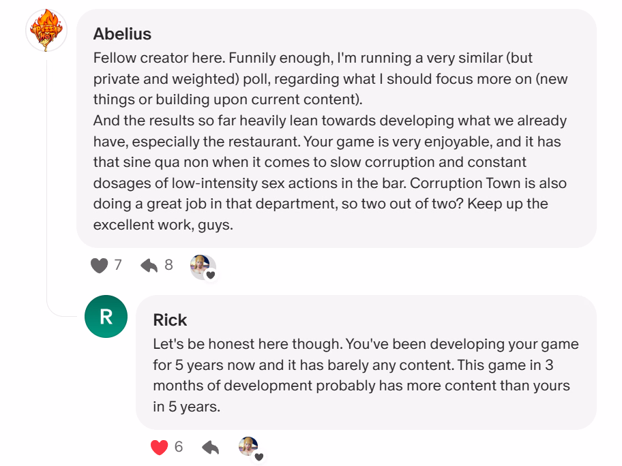Viewport: 622px width, 466px height.
Task: Open the Abelius username profile link
Action: pos(122,34)
